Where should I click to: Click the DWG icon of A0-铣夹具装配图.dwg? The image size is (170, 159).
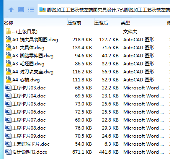[8, 39]
